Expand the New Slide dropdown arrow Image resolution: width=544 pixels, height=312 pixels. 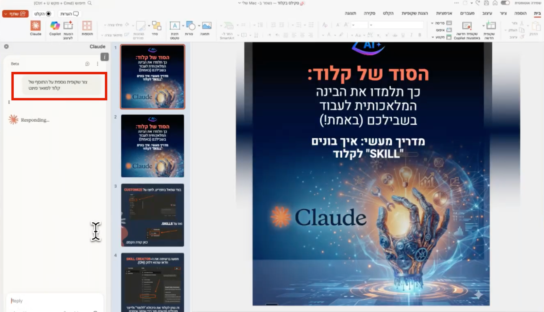click(x=483, y=25)
